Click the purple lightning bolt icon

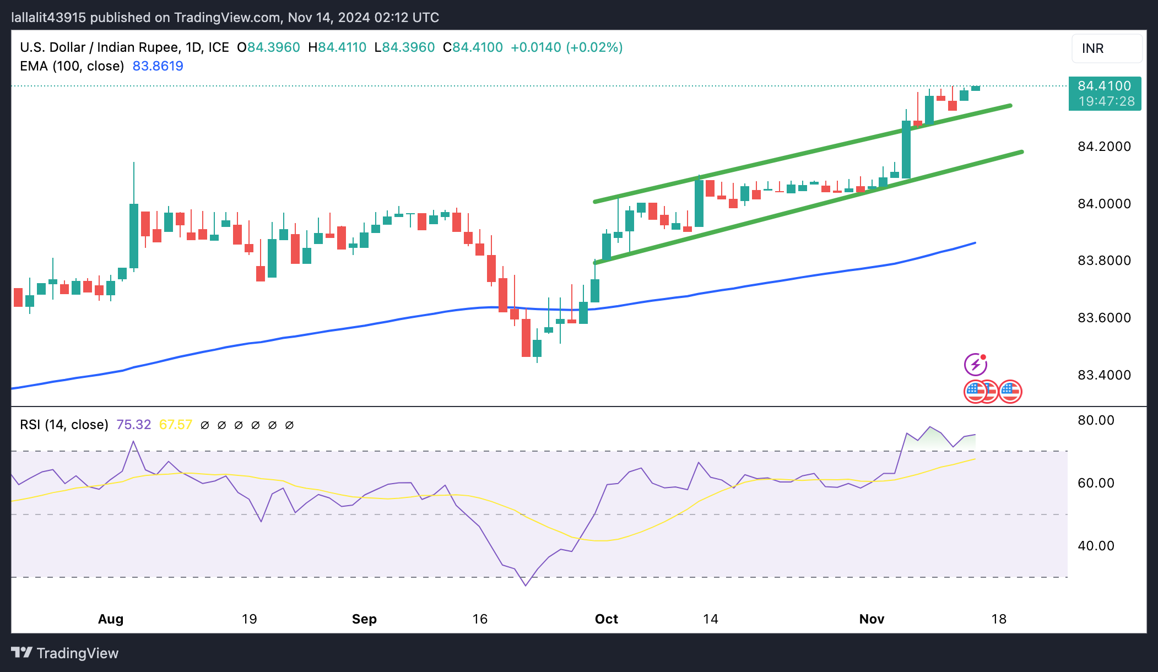975,365
